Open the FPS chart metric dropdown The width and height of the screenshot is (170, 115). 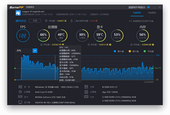[x=35, y=50]
